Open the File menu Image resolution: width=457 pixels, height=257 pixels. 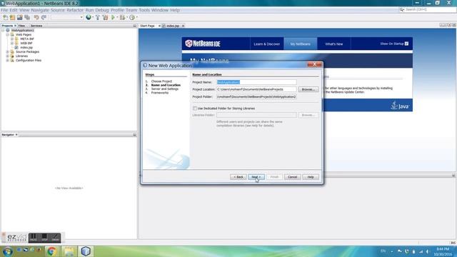tap(4, 10)
